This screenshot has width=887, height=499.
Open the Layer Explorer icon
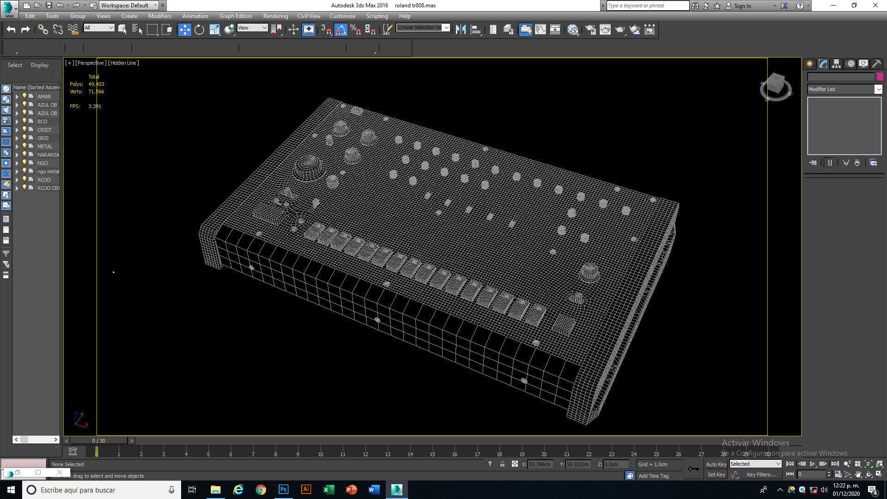(x=508, y=30)
